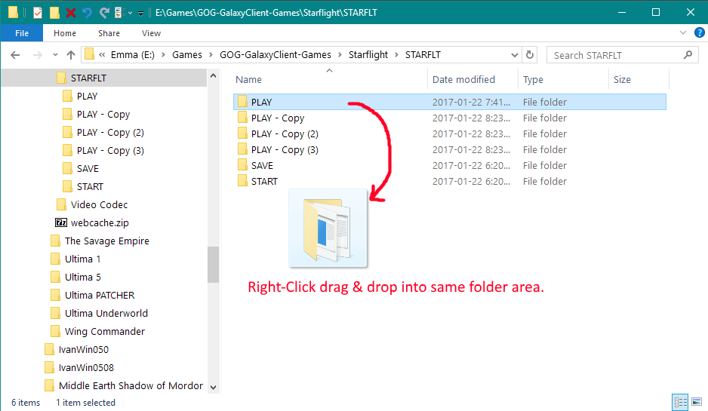Click the red Delete X icon

pyautogui.click(x=70, y=13)
